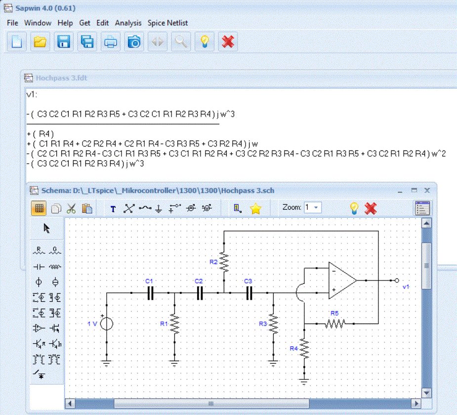Open the Spice Netlist menu
Image resolution: width=457 pixels, height=415 pixels.
tap(167, 23)
